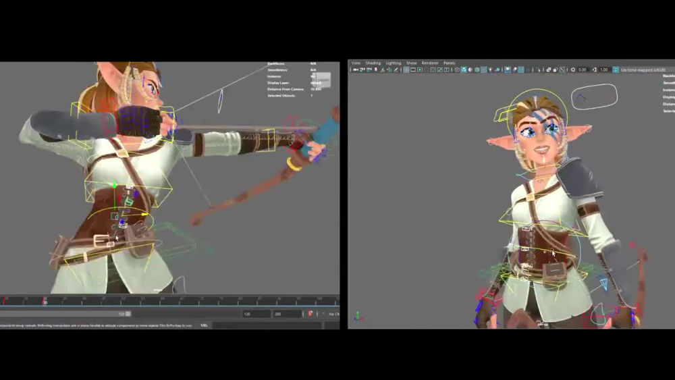675x380 pixels.
Task: Click Use All Lights icon
Action: click(490, 70)
